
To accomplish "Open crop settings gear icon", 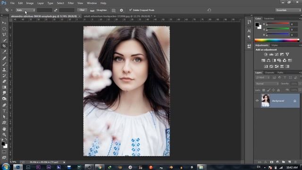I will click(x=121, y=10).
